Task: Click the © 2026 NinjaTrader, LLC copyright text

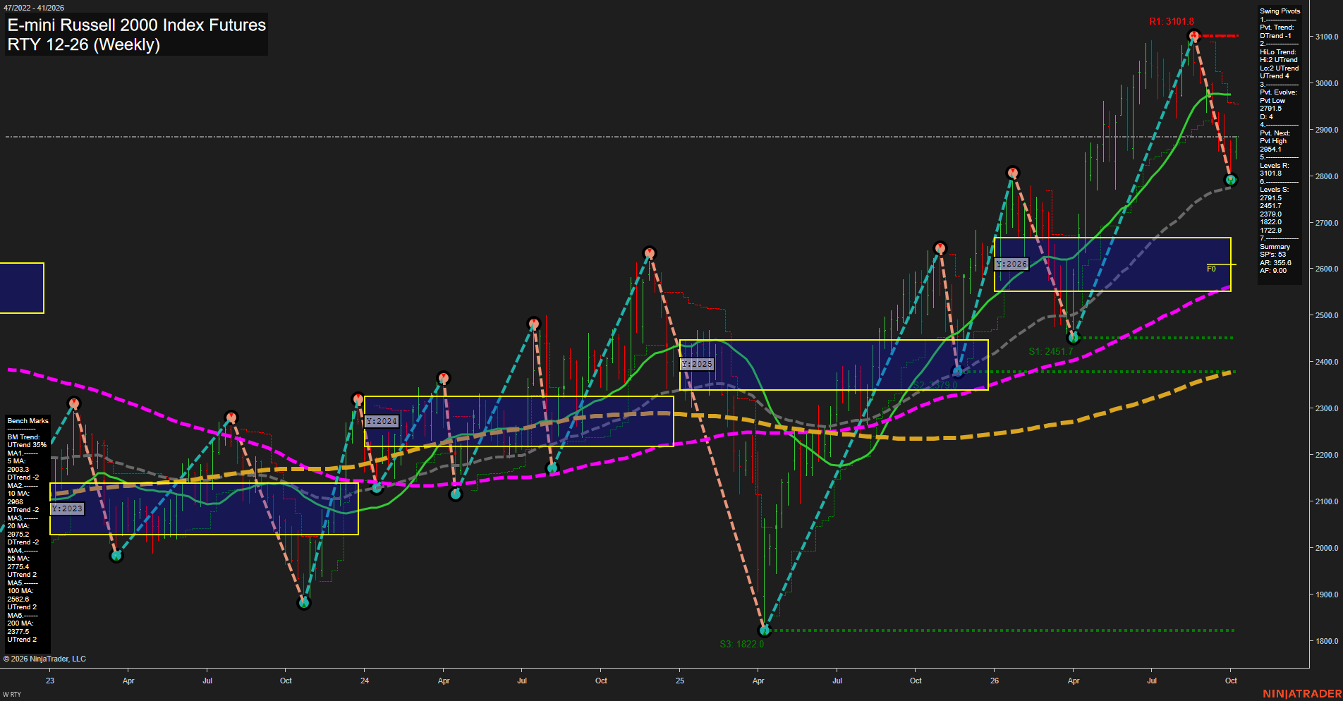Action: tap(44, 659)
